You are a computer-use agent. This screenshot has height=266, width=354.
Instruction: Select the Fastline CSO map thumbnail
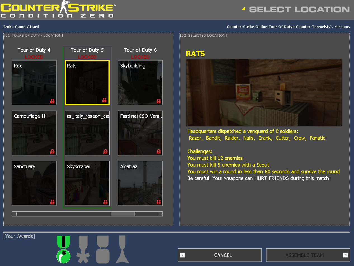(x=140, y=133)
